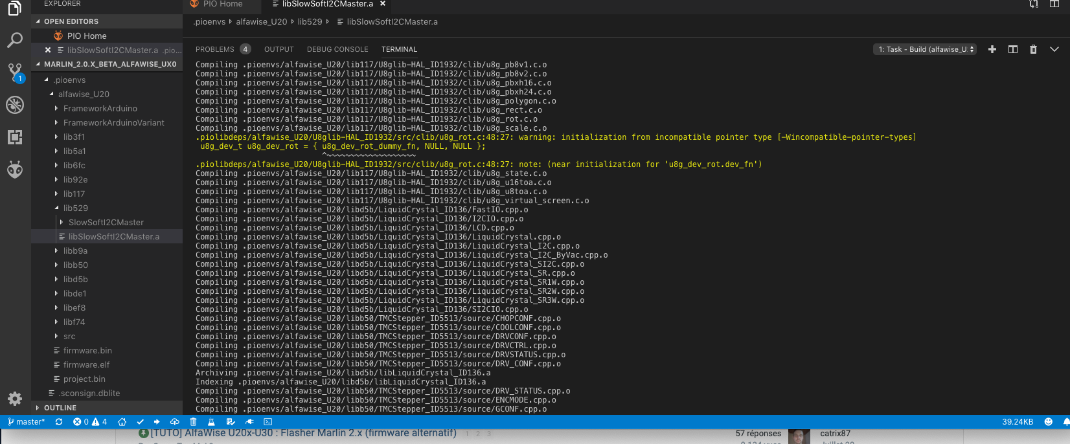Open changes compare icon in editor title
The width and height of the screenshot is (1070, 444).
click(x=1034, y=4)
